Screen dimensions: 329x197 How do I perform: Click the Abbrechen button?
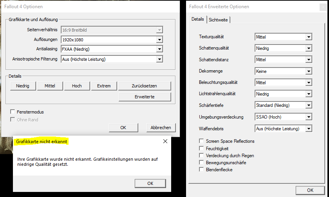(x=161, y=128)
